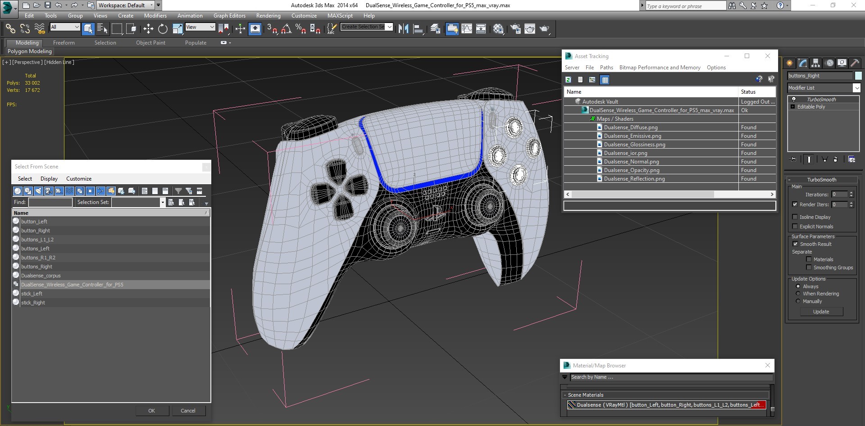Image resolution: width=865 pixels, height=426 pixels.
Task: Click the Undo arrow icon
Action: (x=59, y=5)
